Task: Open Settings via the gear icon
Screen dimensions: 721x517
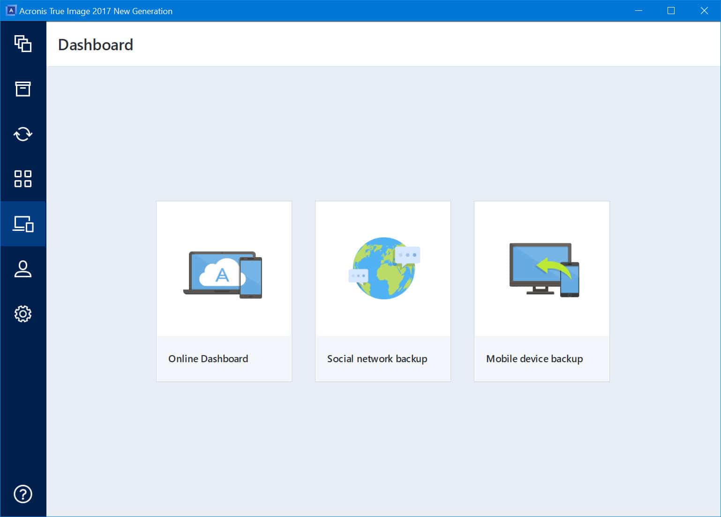Action: coord(23,314)
